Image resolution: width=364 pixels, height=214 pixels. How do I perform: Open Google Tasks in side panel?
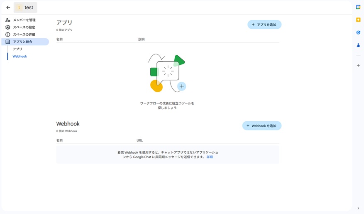coord(358,32)
